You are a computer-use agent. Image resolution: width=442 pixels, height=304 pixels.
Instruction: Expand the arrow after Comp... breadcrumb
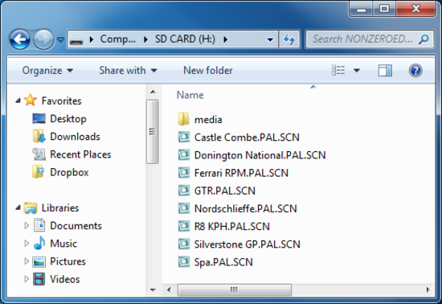[145, 39]
